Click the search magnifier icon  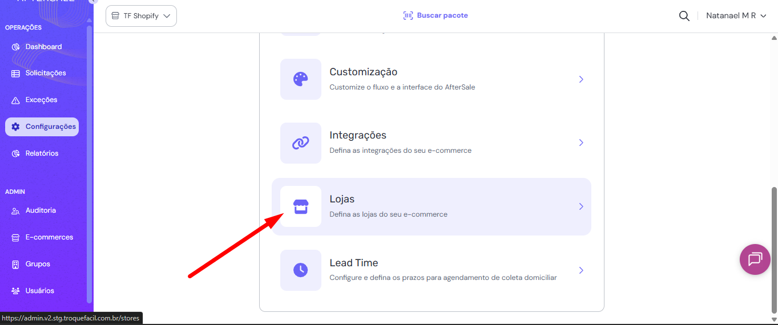[684, 16]
